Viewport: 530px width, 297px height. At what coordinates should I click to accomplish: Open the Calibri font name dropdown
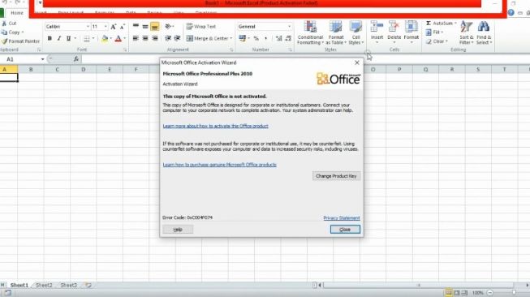click(x=88, y=26)
